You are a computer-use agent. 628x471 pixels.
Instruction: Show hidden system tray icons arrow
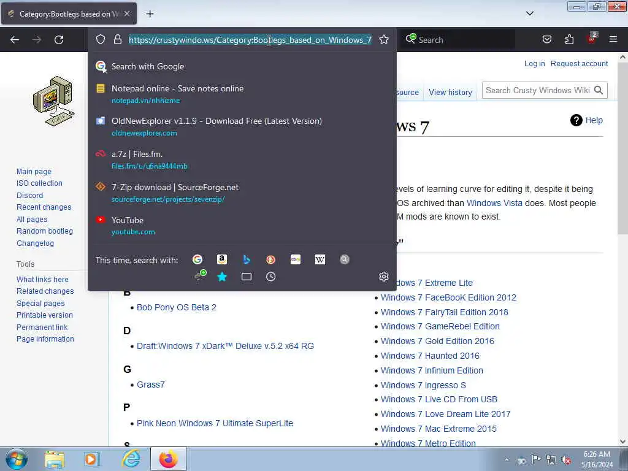507,459
